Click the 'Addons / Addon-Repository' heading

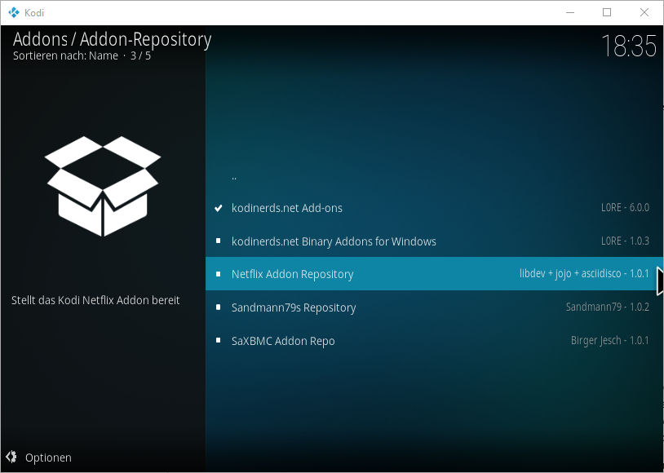tap(113, 39)
